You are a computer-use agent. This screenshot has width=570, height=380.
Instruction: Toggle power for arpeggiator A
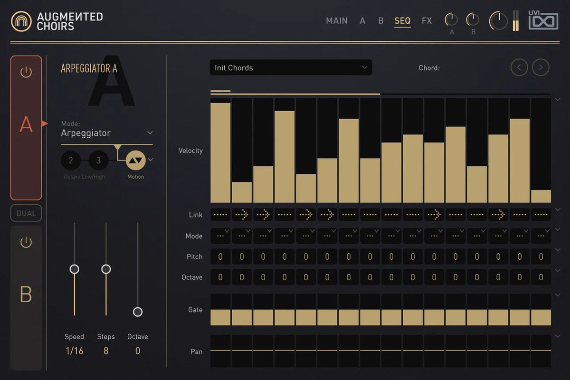[x=26, y=72]
